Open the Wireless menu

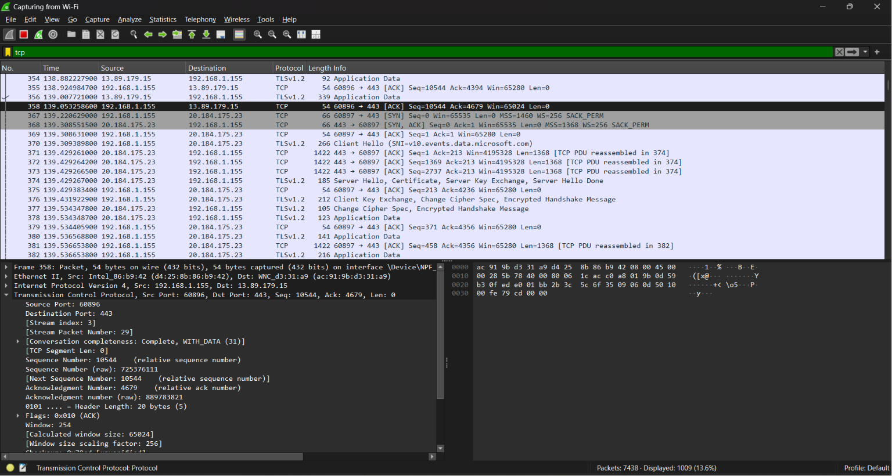pos(237,20)
